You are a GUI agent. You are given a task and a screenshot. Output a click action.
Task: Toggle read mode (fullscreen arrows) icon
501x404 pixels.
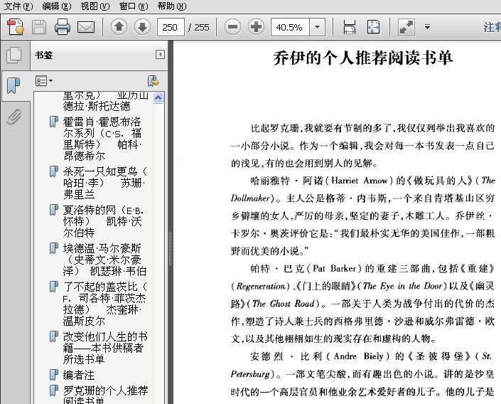[406, 28]
